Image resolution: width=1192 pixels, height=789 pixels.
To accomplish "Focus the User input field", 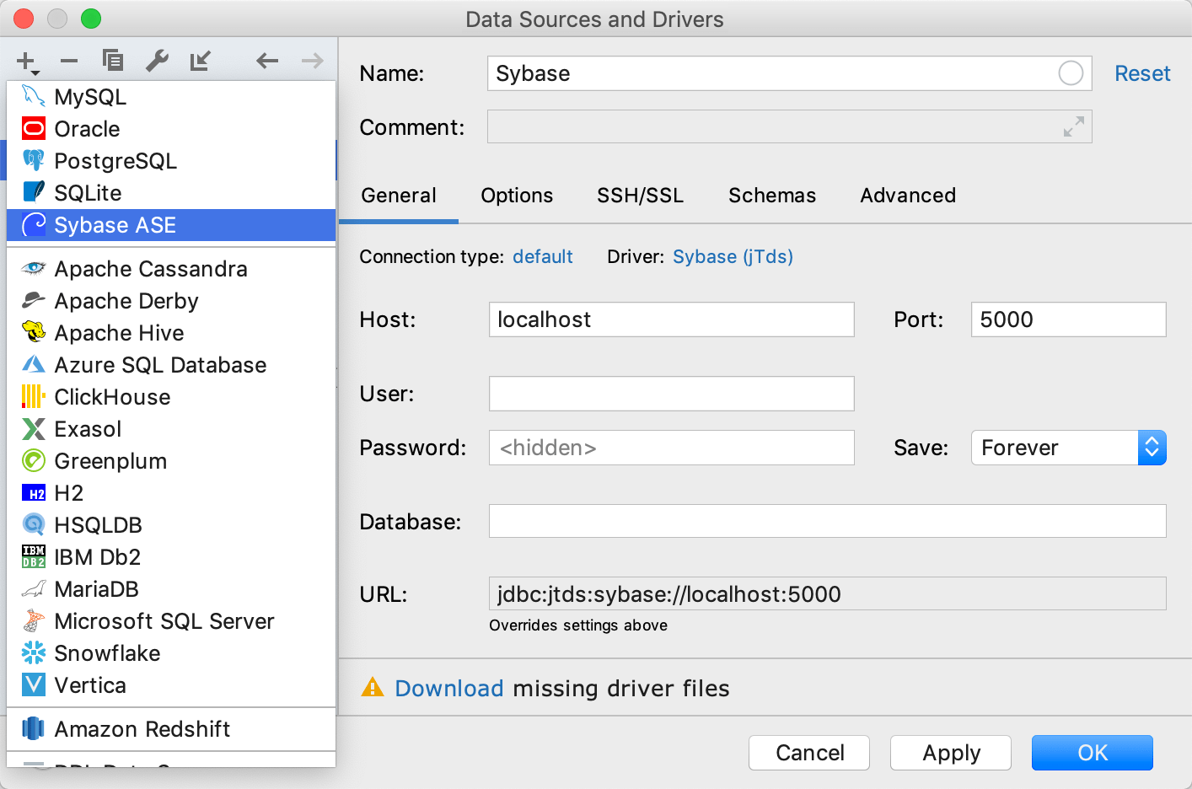I will (672, 394).
